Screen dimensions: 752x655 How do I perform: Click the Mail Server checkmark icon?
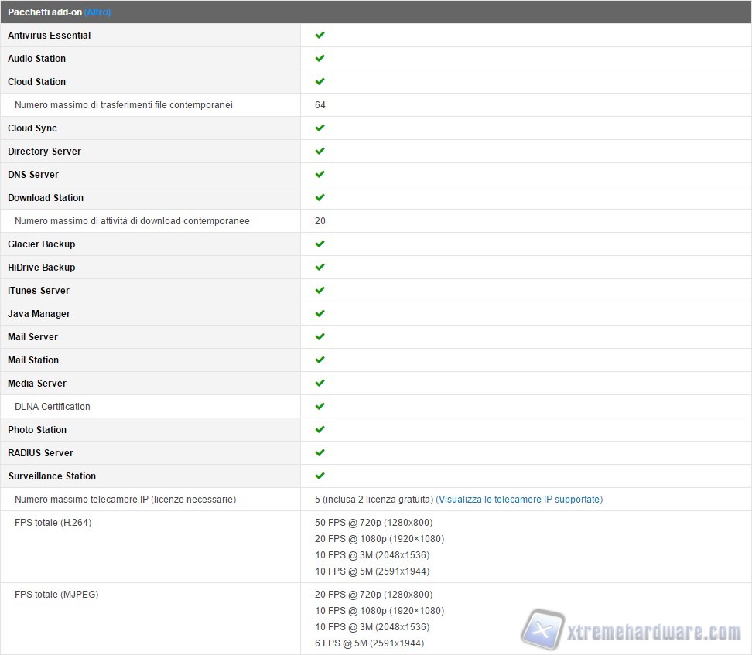click(x=320, y=337)
